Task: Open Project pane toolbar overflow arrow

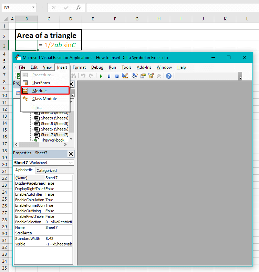Action: point(73,93)
